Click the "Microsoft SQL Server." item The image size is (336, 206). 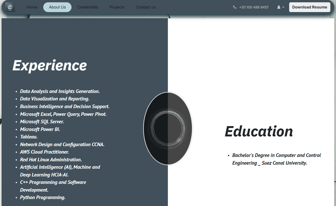click(42, 122)
